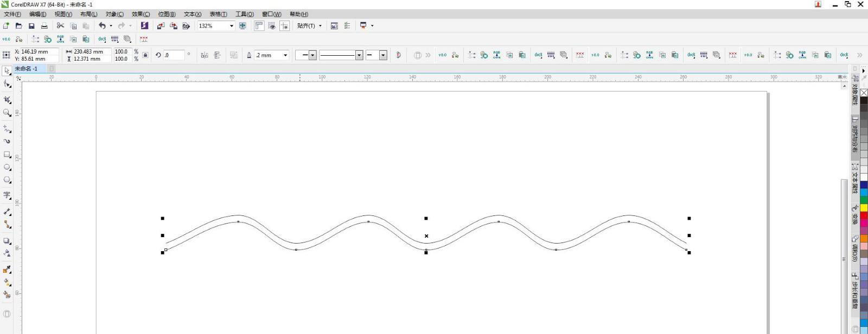The width and height of the screenshot is (868, 334).
Task: Pick the red swatch in color palette
Action: tap(864, 215)
